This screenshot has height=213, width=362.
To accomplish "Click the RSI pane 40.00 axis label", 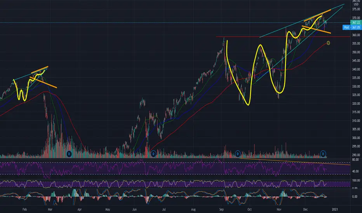I will coord(355,171).
